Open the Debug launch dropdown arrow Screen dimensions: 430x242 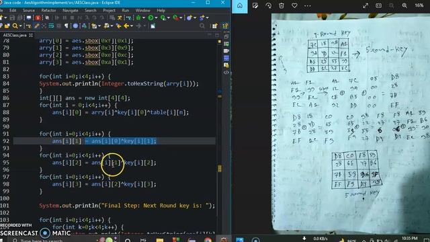[143, 17]
